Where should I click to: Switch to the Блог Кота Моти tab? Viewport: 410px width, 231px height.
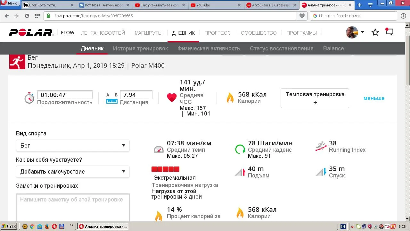pos(49,5)
